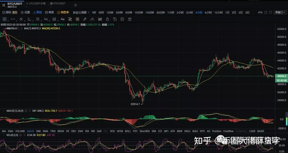288x153 pixels.
Task: Select the triangle angle drawing tool
Action: tap(29, 19)
